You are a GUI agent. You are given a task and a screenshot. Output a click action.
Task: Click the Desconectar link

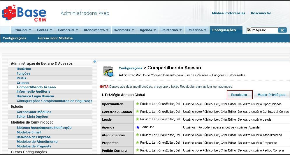(261, 13)
